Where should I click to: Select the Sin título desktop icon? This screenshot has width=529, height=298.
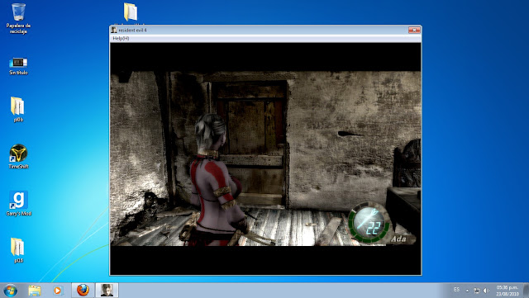[x=18, y=66]
